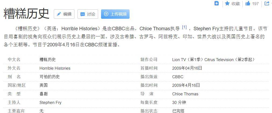The height and width of the screenshot is (113, 272).
Task: Click the 播出时间 label
Action: tap(149, 85)
